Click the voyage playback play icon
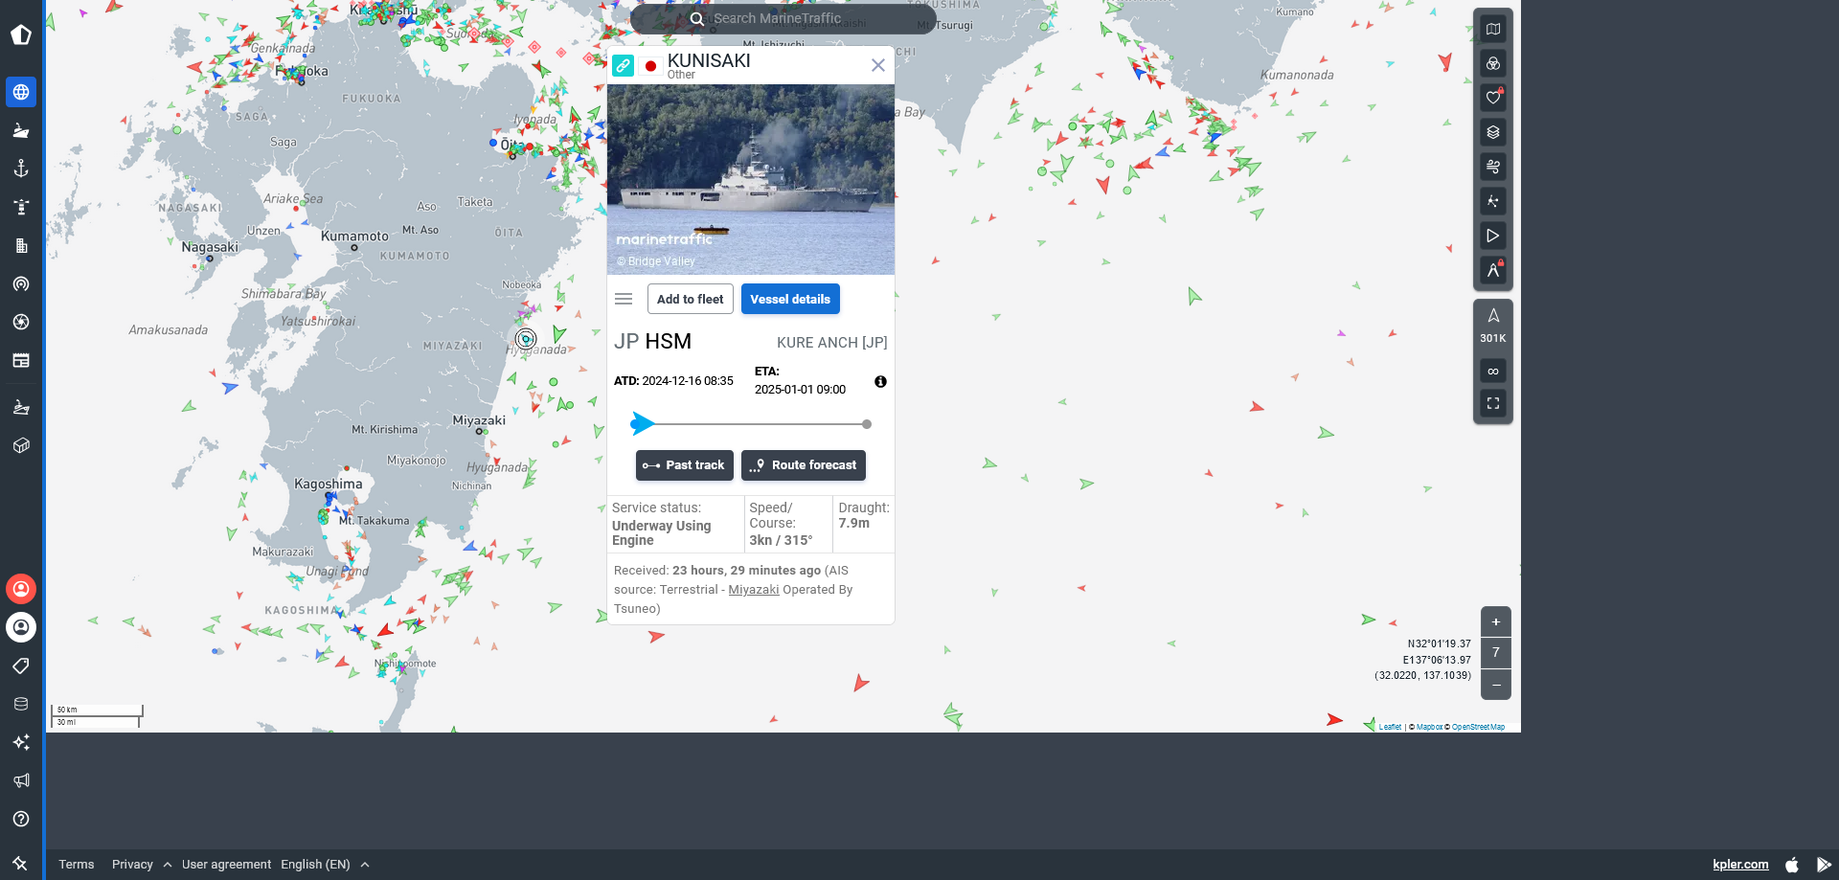The image size is (1839, 880). tap(1493, 236)
